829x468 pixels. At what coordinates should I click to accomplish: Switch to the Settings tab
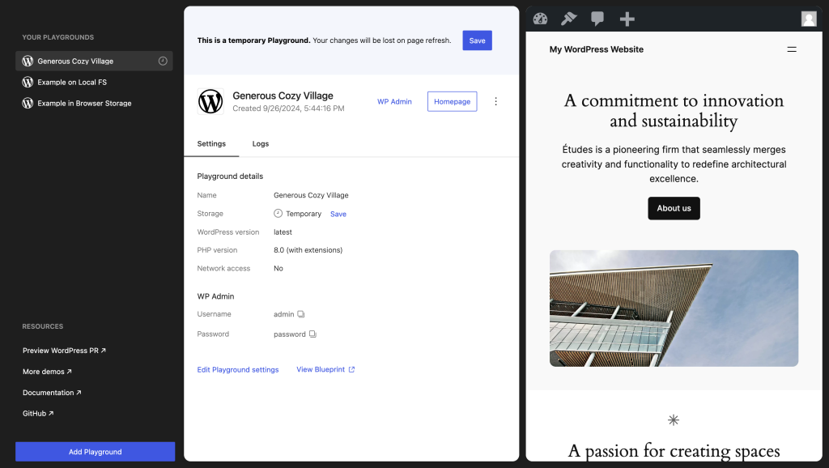coord(211,144)
